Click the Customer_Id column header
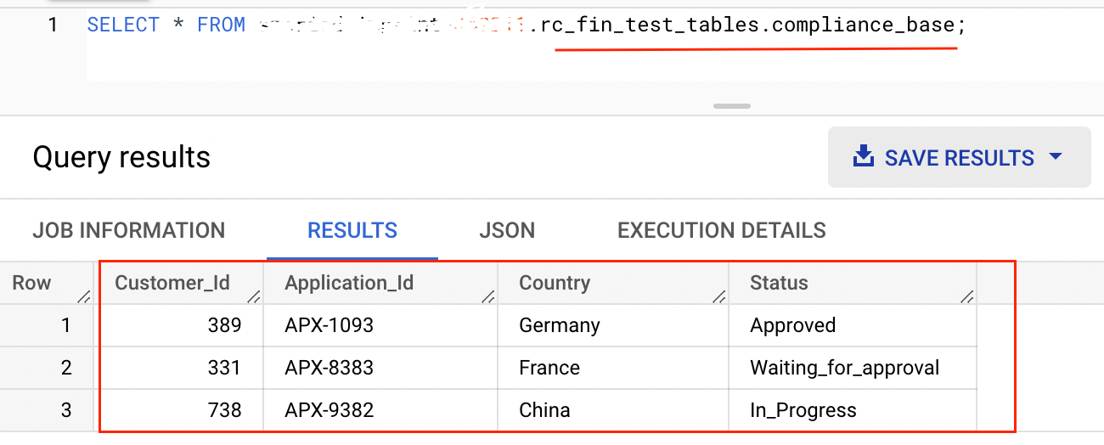 click(x=172, y=283)
